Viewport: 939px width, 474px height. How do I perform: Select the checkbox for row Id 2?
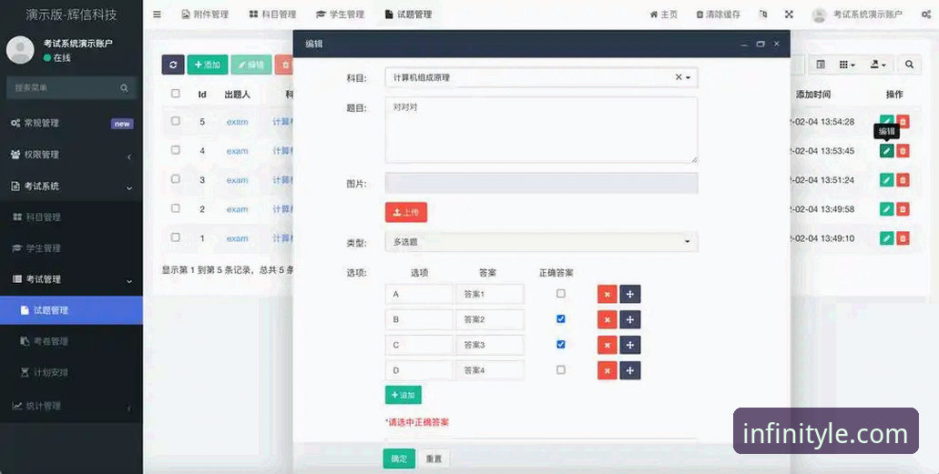click(x=176, y=208)
